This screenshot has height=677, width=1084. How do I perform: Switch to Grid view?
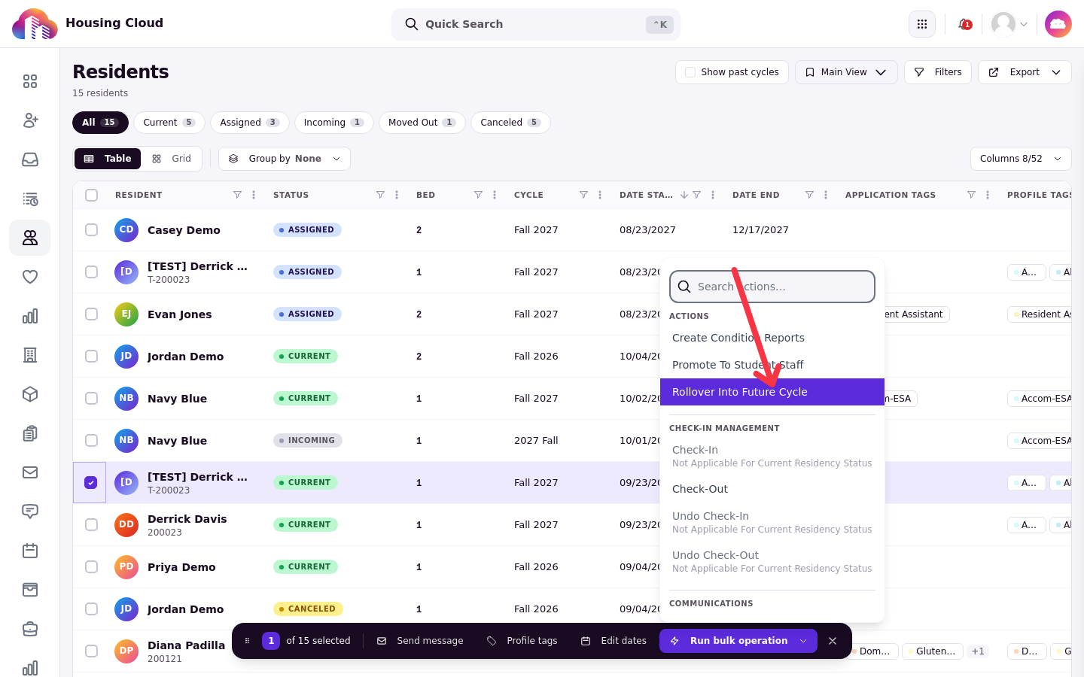point(172,159)
